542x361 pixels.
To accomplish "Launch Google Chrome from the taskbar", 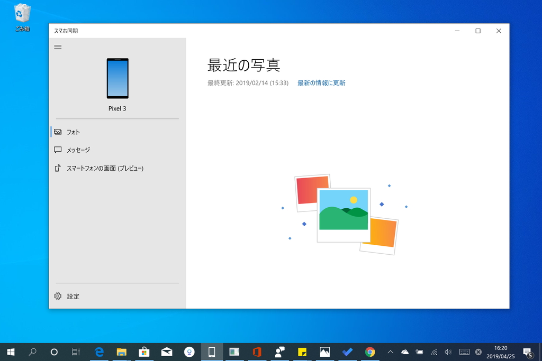I will click(370, 352).
